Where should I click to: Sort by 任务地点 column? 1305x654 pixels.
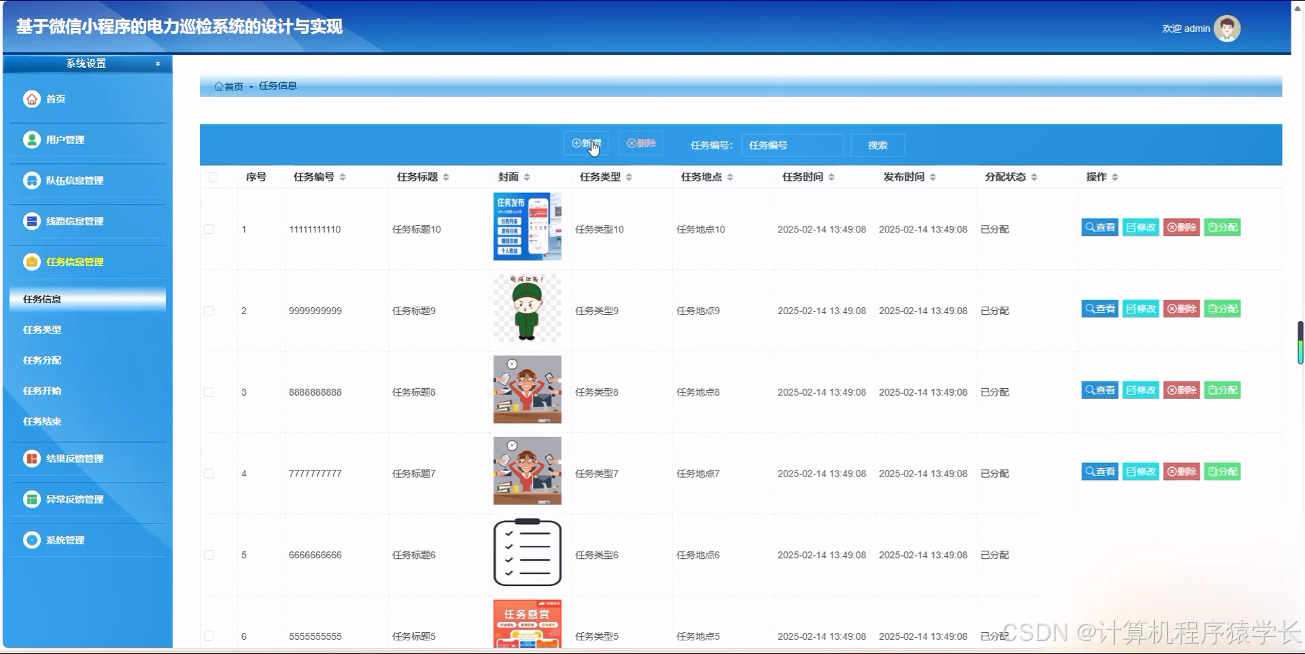click(x=730, y=177)
